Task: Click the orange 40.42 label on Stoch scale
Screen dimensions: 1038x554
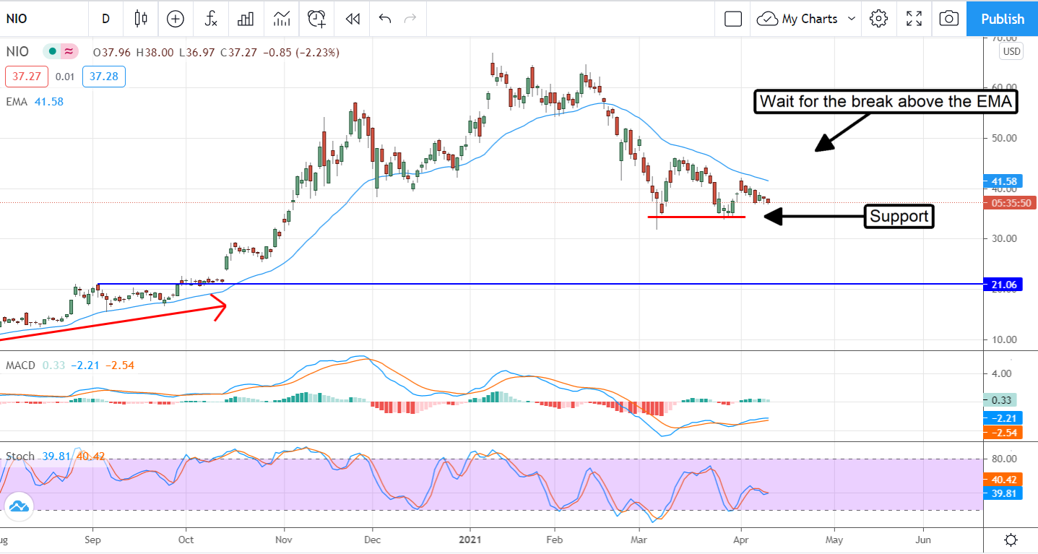Action: pos(1004,479)
